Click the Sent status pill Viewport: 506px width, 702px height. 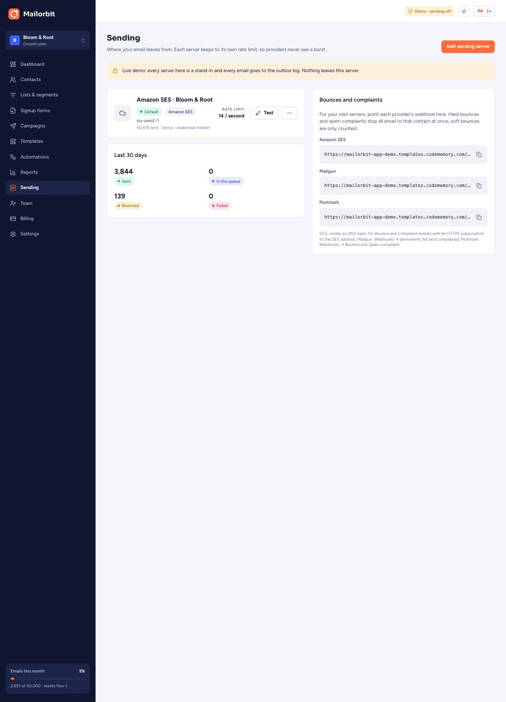[124, 181]
